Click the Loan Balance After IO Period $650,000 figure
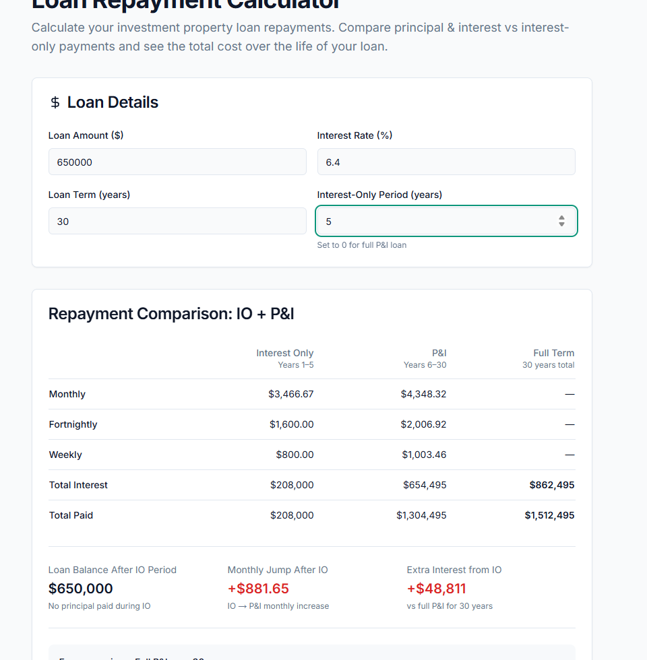This screenshot has height=660, width=647. point(80,588)
